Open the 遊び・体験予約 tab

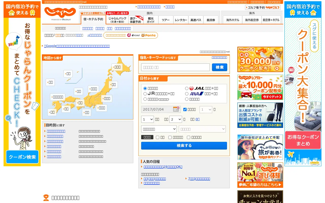pos(136,20)
